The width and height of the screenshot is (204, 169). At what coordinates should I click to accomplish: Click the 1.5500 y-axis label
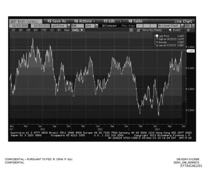[x=191, y=89]
